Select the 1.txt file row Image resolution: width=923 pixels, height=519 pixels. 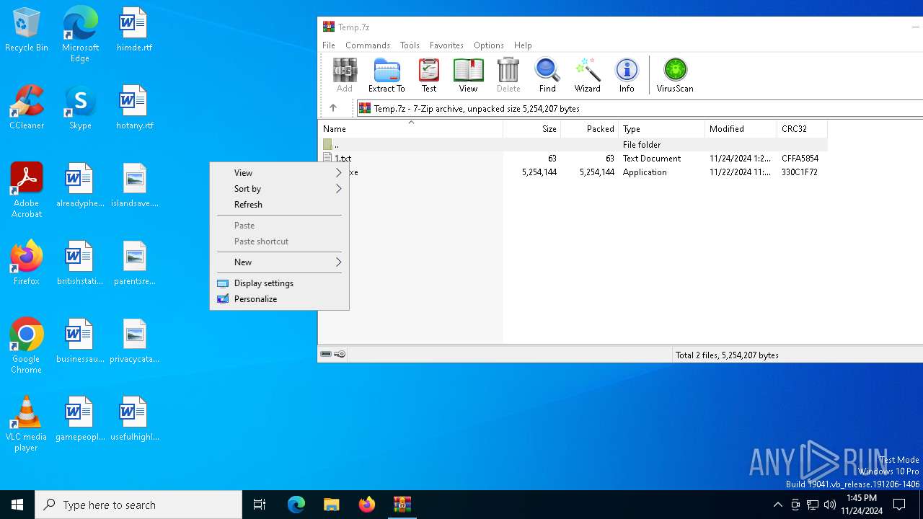coord(573,159)
